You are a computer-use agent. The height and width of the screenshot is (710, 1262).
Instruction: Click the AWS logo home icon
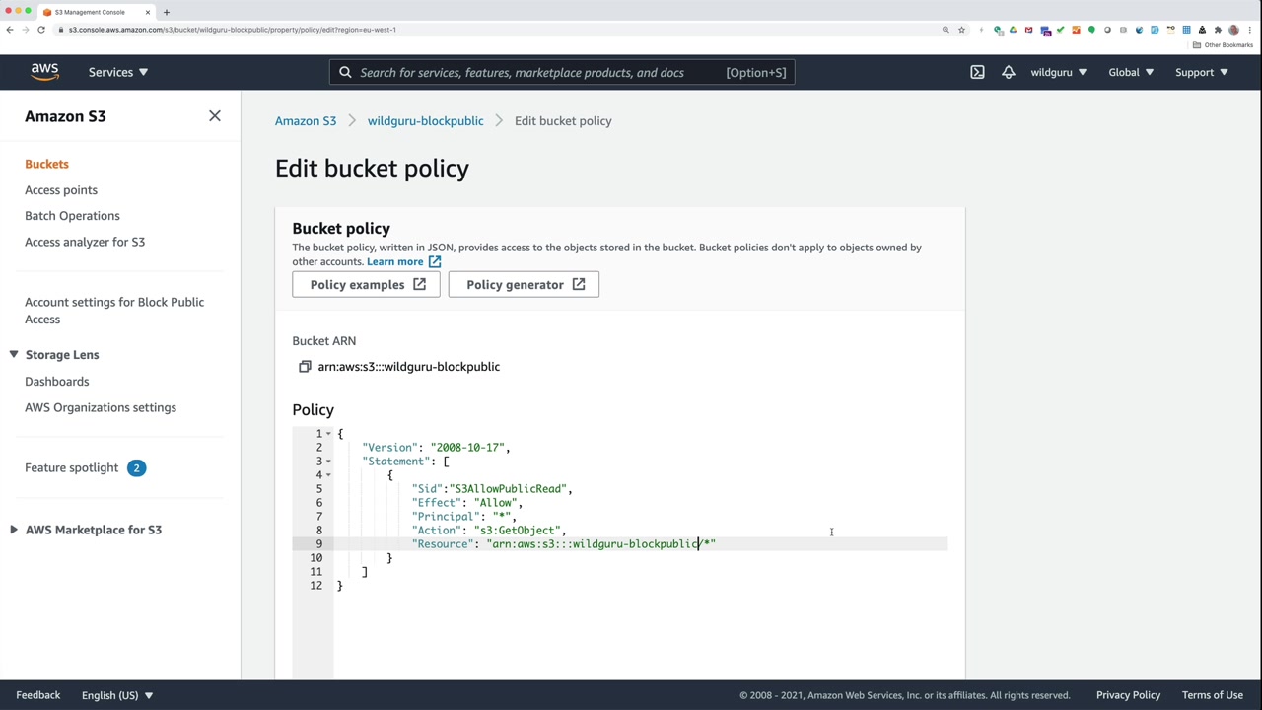click(44, 72)
